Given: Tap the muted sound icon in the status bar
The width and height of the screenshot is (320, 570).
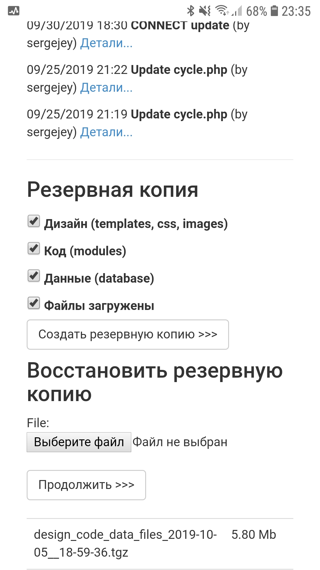Looking at the screenshot, I should [205, 9].
